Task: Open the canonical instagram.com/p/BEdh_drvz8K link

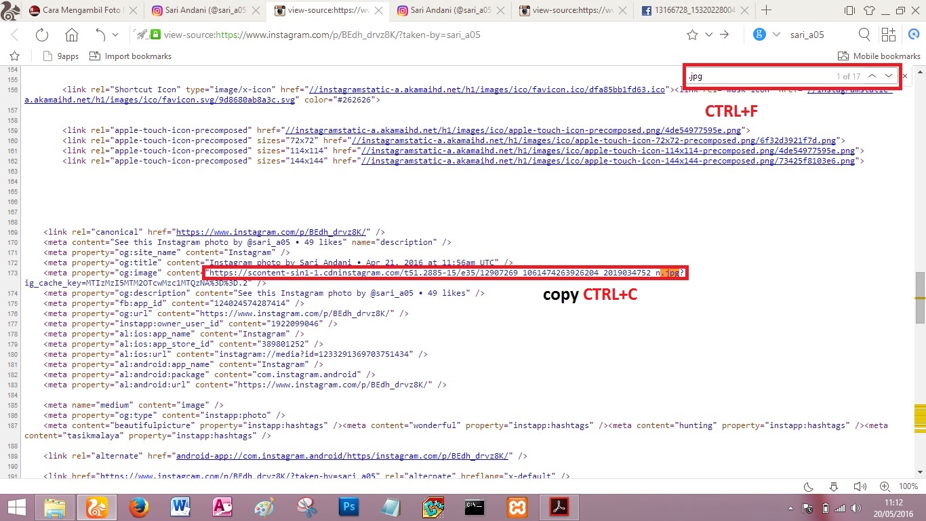Action: [x=270, y=231]
